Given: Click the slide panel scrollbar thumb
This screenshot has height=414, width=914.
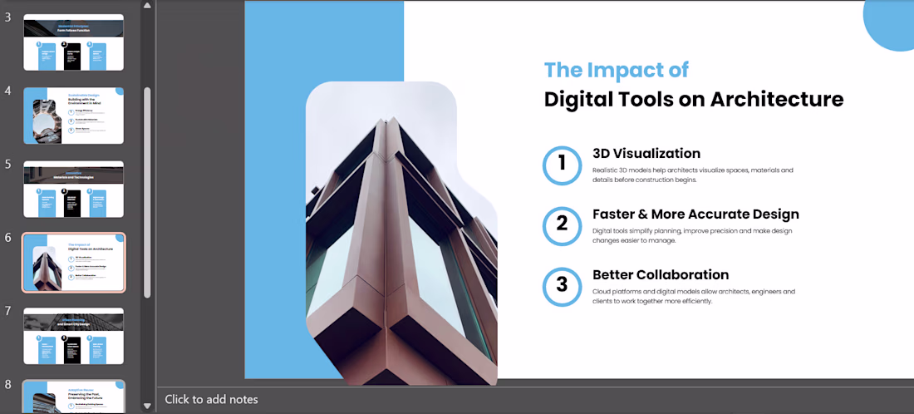Looking at the screenshot, I should (147, 192).
